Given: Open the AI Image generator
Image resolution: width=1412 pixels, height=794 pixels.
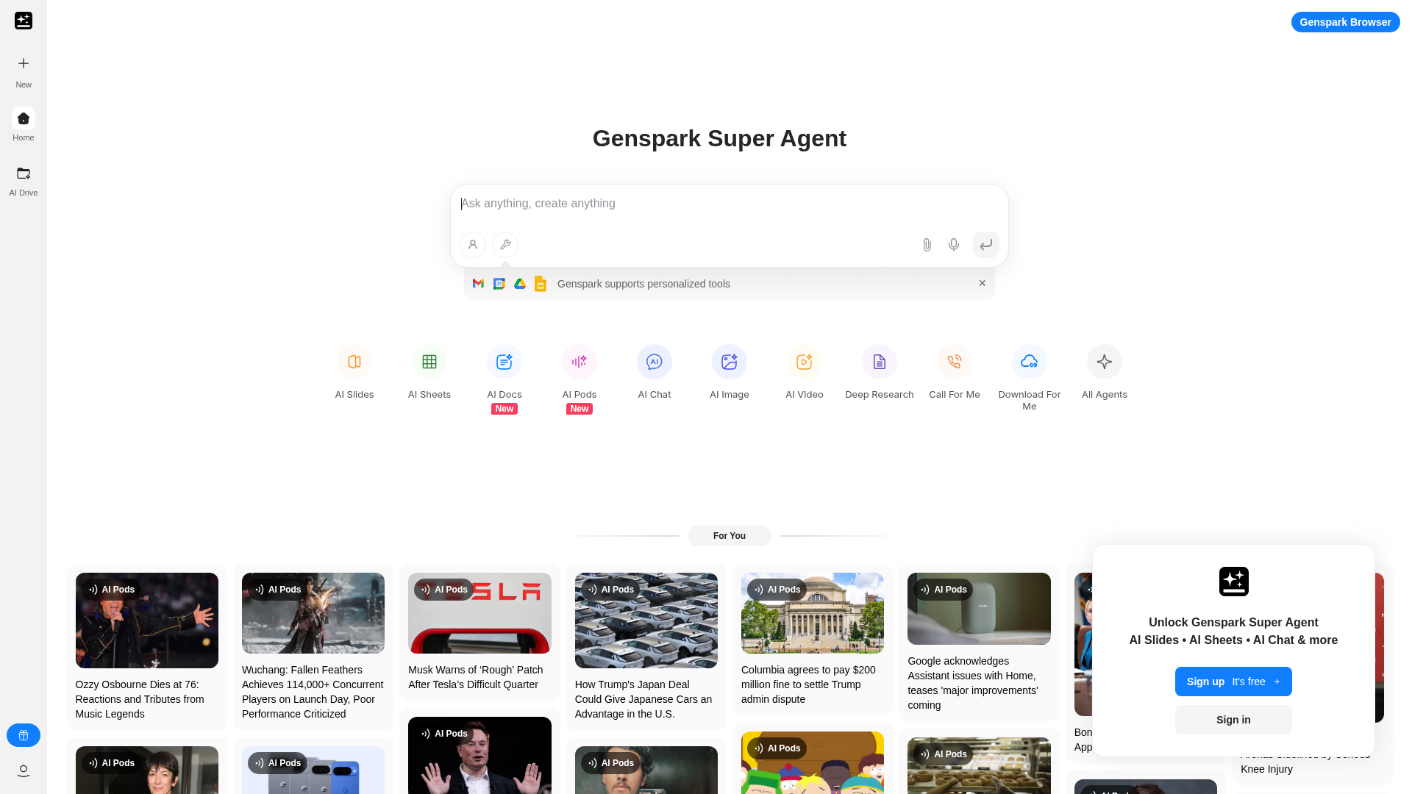Looking at the screenshot, I should click(730, 362).
